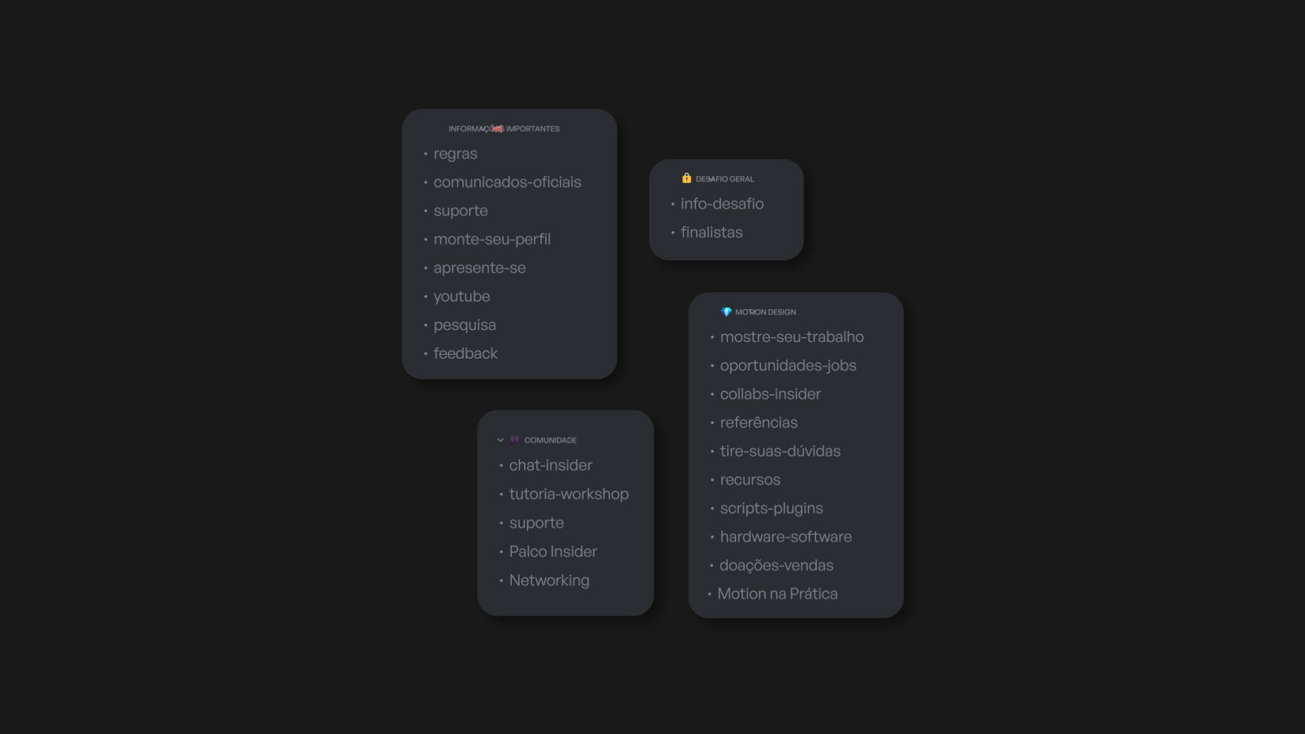Go to the youtube channel
The width and height of the screenshot is (1305, 734).
[x=462, y=296]
